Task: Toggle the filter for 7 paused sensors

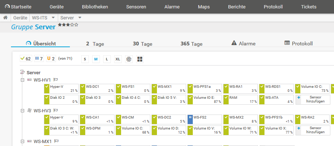Action: point(39,59)
